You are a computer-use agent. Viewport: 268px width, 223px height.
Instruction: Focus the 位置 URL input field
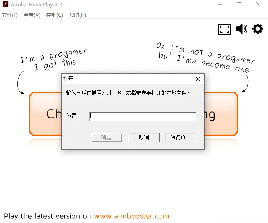pyautogui.click(x=143, y=116)
